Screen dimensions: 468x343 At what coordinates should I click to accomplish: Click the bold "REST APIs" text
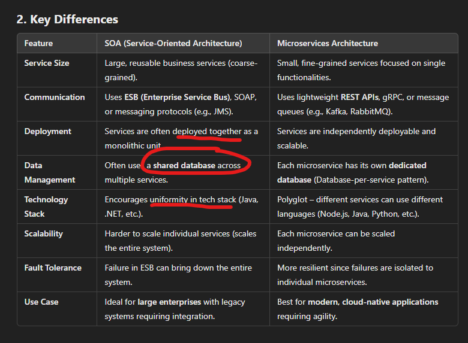pos(359,97)
